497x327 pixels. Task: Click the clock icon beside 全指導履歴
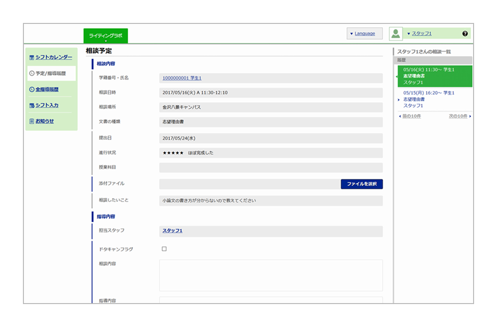tap(32, 89)
